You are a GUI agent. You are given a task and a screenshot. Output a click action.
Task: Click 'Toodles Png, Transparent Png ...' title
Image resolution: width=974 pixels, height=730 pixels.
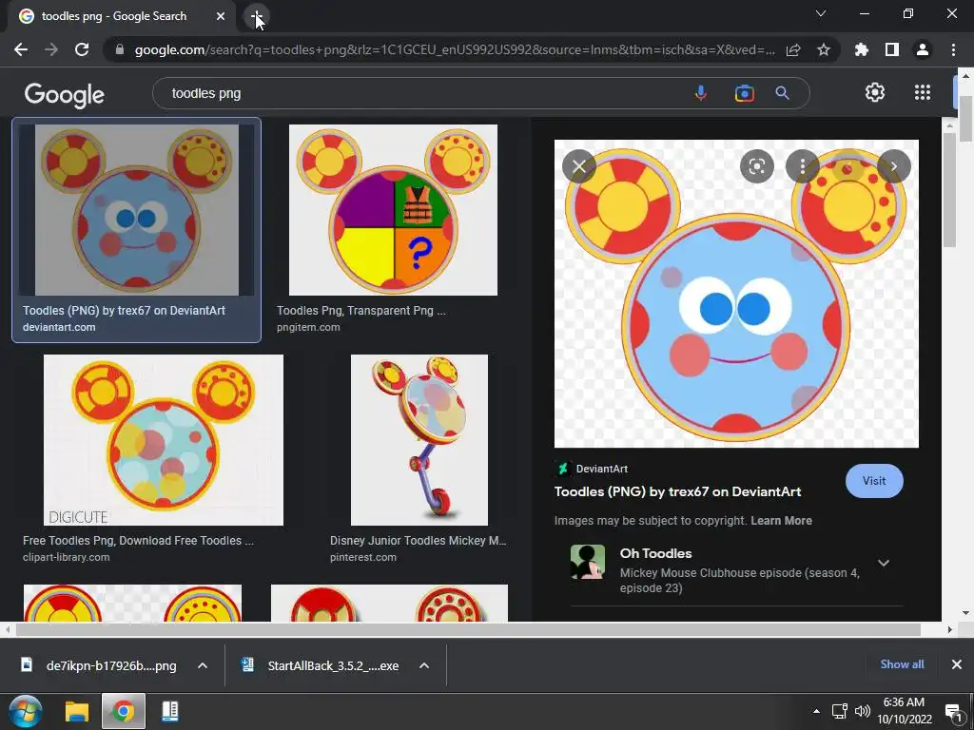[360, 311]
